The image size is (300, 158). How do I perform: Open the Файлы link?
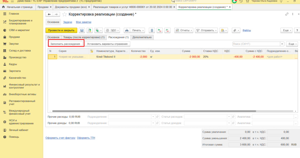pyautogui.click(x=246, y=30)
